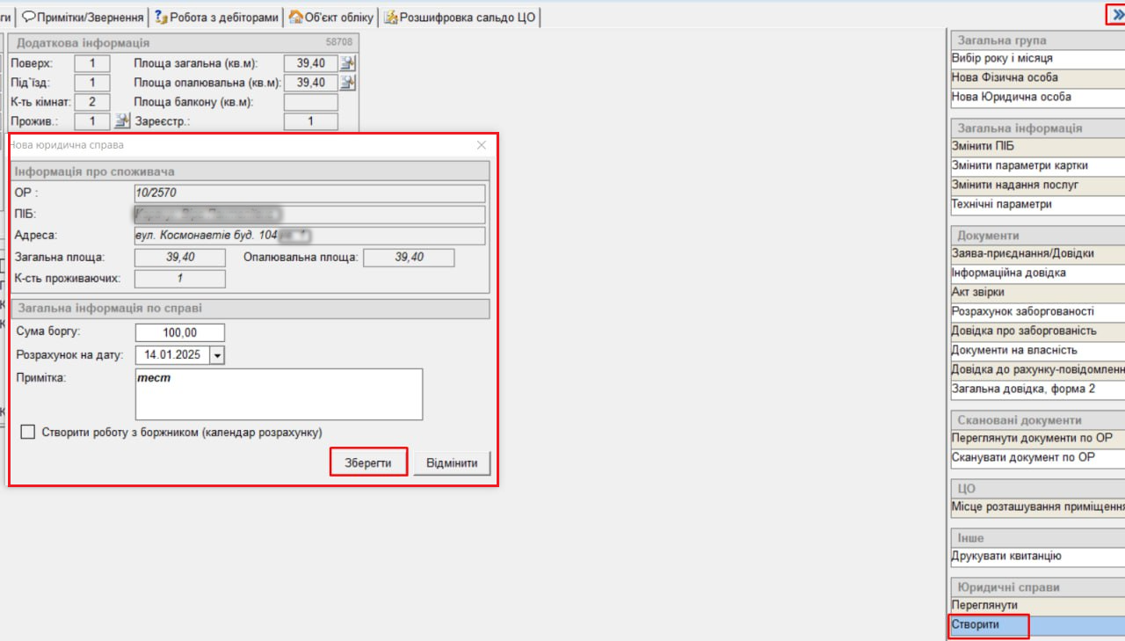1125x641 pixels.
Task: Open Акт звірки in Документи
Action: [977, 292]
